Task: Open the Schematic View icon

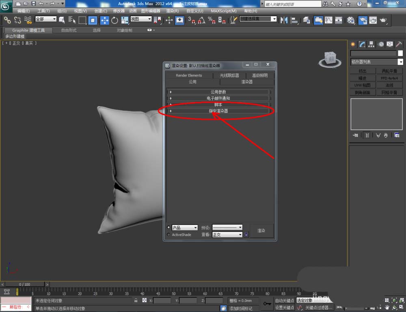Action: pyautogui.click(x=339, y=20)
